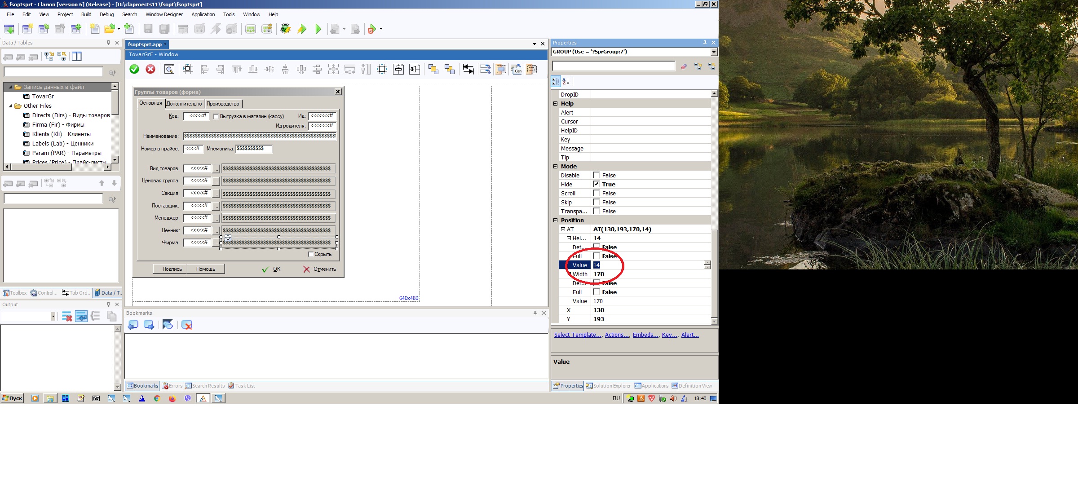This screenshot has width=1078, height=485.
Task: Toggle the Hide property checkbox
Action: (x=596, y=184)
